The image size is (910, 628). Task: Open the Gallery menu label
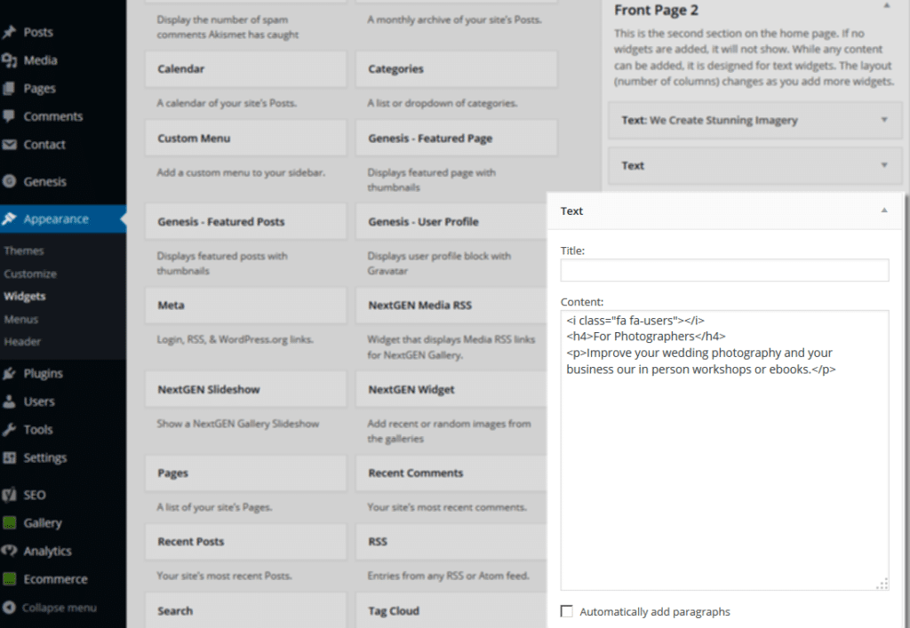(43, 523)
